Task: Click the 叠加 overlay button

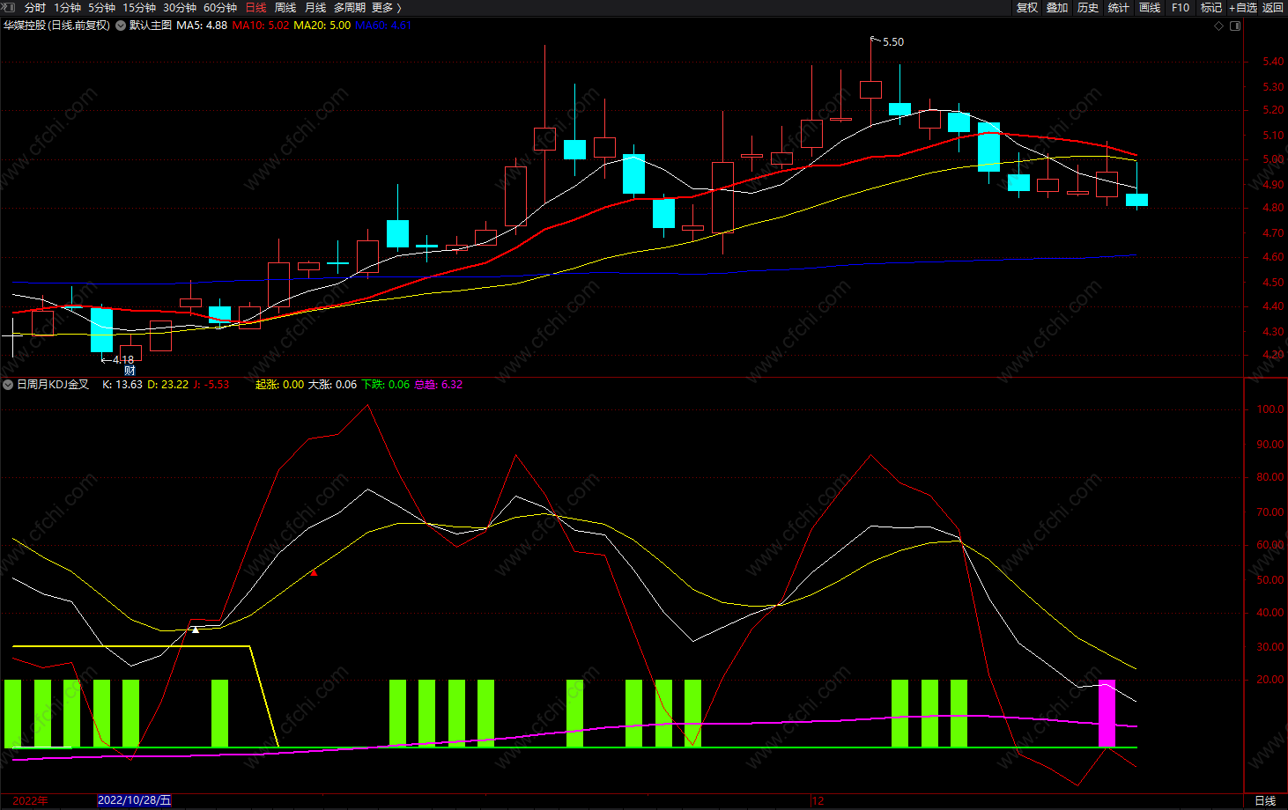Action: 1057,8
